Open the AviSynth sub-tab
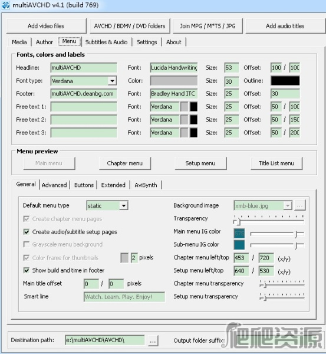Image resolution: width=326 pixels, height=354 pixels. coord(146,185)
